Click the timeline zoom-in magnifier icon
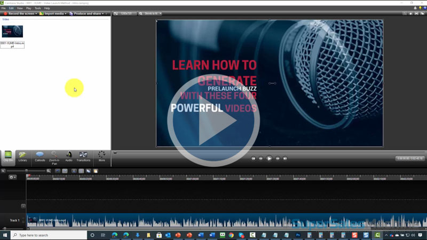The image size is (427, 240). pos(49,171)
